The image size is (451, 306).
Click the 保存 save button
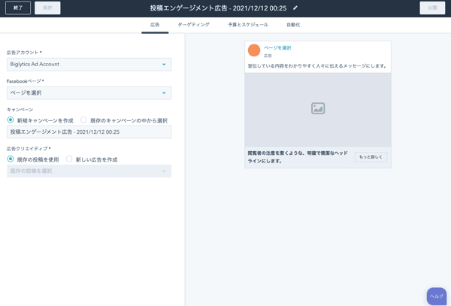tap(47, 8)
